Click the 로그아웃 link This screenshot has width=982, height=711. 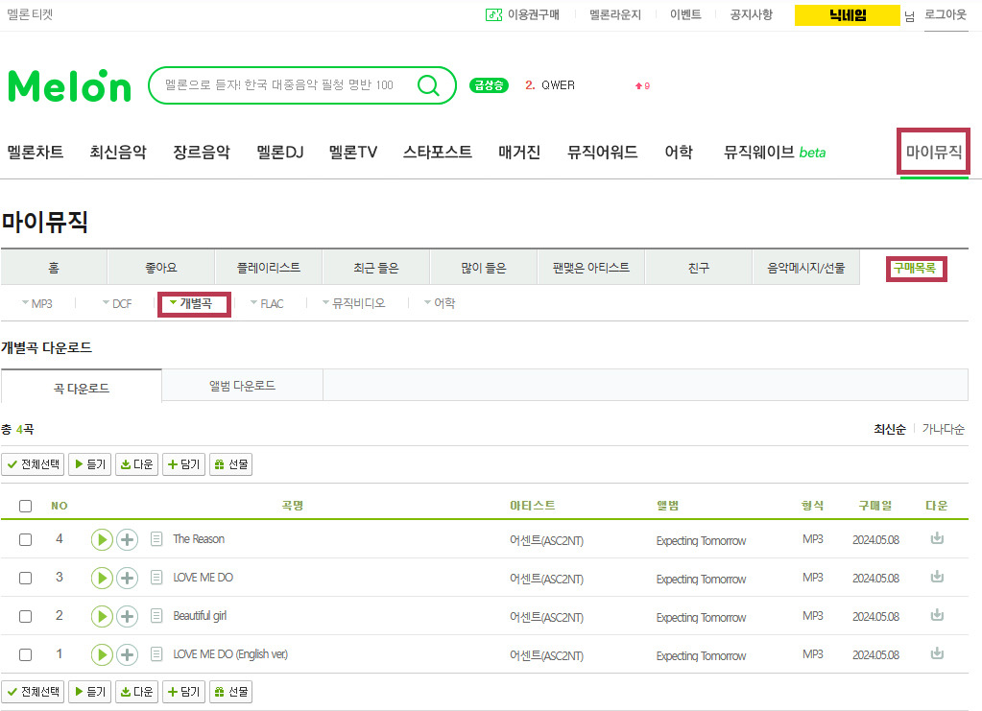pyautogui.click(x=946, y=14)
